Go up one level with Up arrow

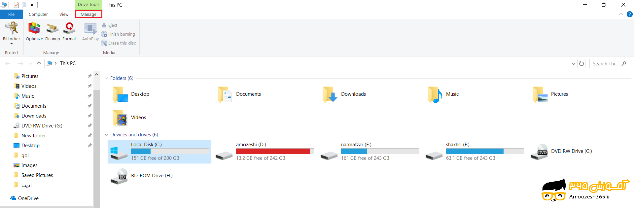pos(39,63)
